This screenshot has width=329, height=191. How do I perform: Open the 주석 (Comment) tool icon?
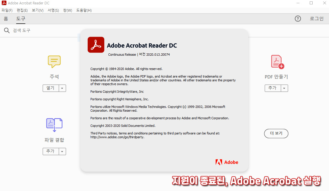pyautogui.click(x=54, y=62)
